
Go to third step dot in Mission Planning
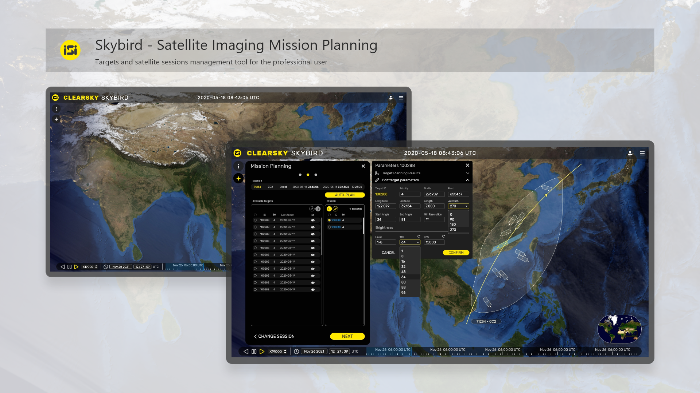point(316,175)
